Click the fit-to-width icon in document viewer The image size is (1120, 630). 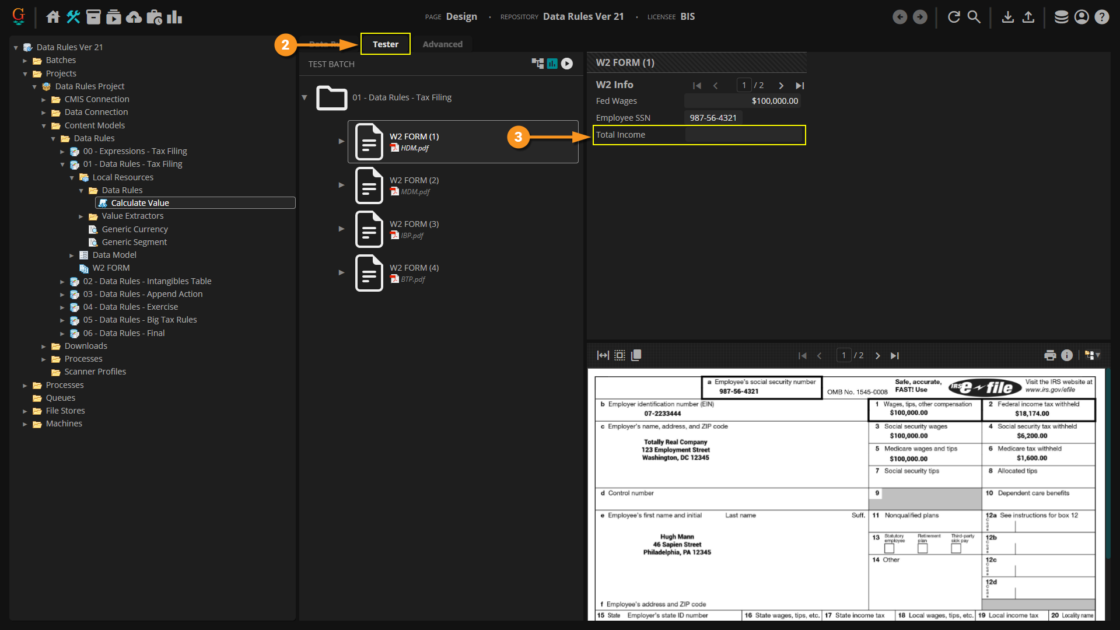click(603, 355)
